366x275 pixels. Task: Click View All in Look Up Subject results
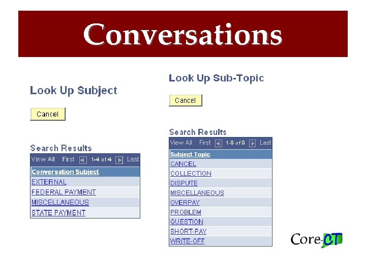(43, 159)
